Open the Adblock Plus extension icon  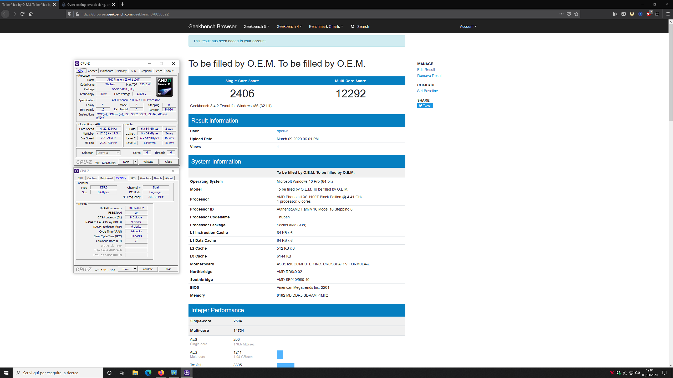click(649, 14)
